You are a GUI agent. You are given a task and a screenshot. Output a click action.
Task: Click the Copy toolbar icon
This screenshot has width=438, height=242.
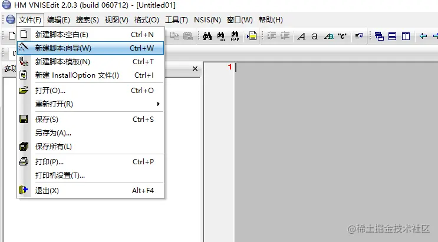coord(174,36)
